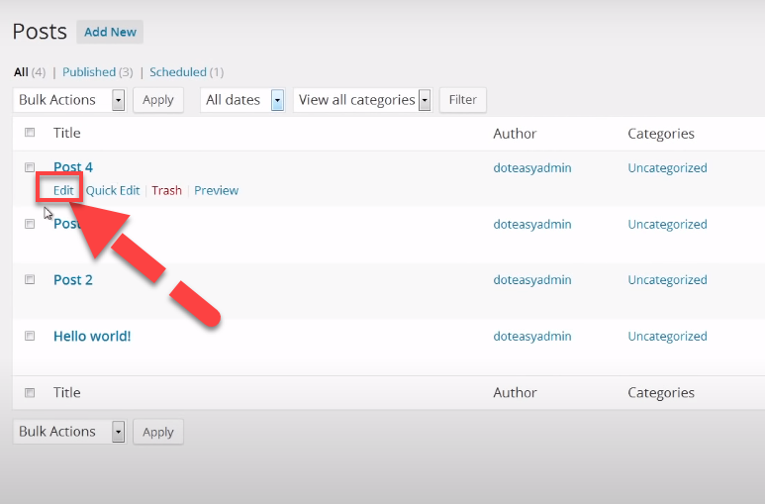The height and width of the screenshot is (504, 765).
Task: Show All posts filter
Action: click(21, 72)
